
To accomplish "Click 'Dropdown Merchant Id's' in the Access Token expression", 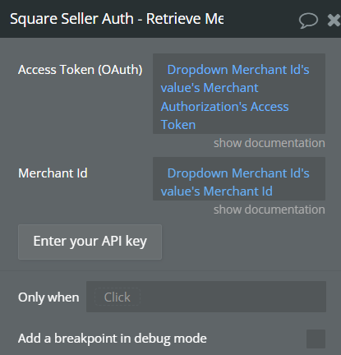I will [238, 70].
